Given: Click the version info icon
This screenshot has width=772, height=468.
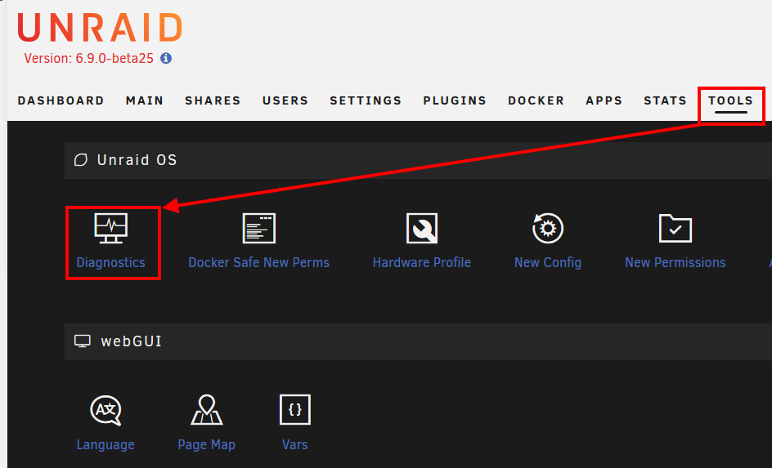Looking at the screenshot, I should [166, 59].
